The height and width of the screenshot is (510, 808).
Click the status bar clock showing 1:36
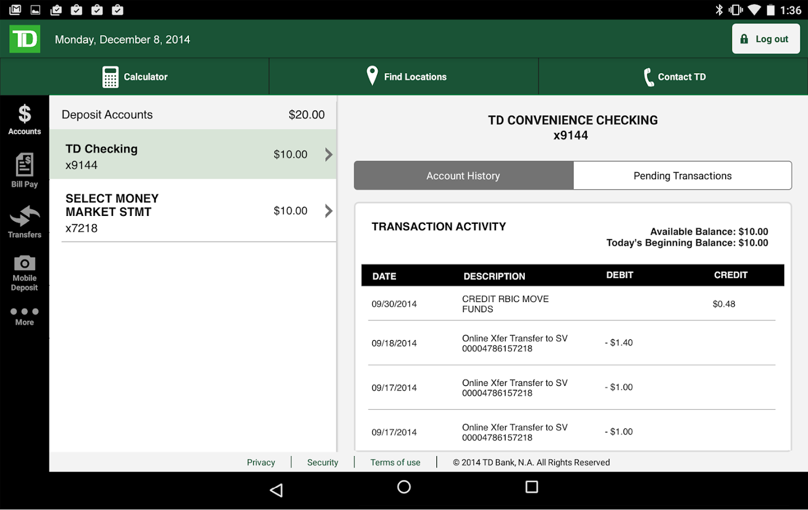[x=791, y=10]
